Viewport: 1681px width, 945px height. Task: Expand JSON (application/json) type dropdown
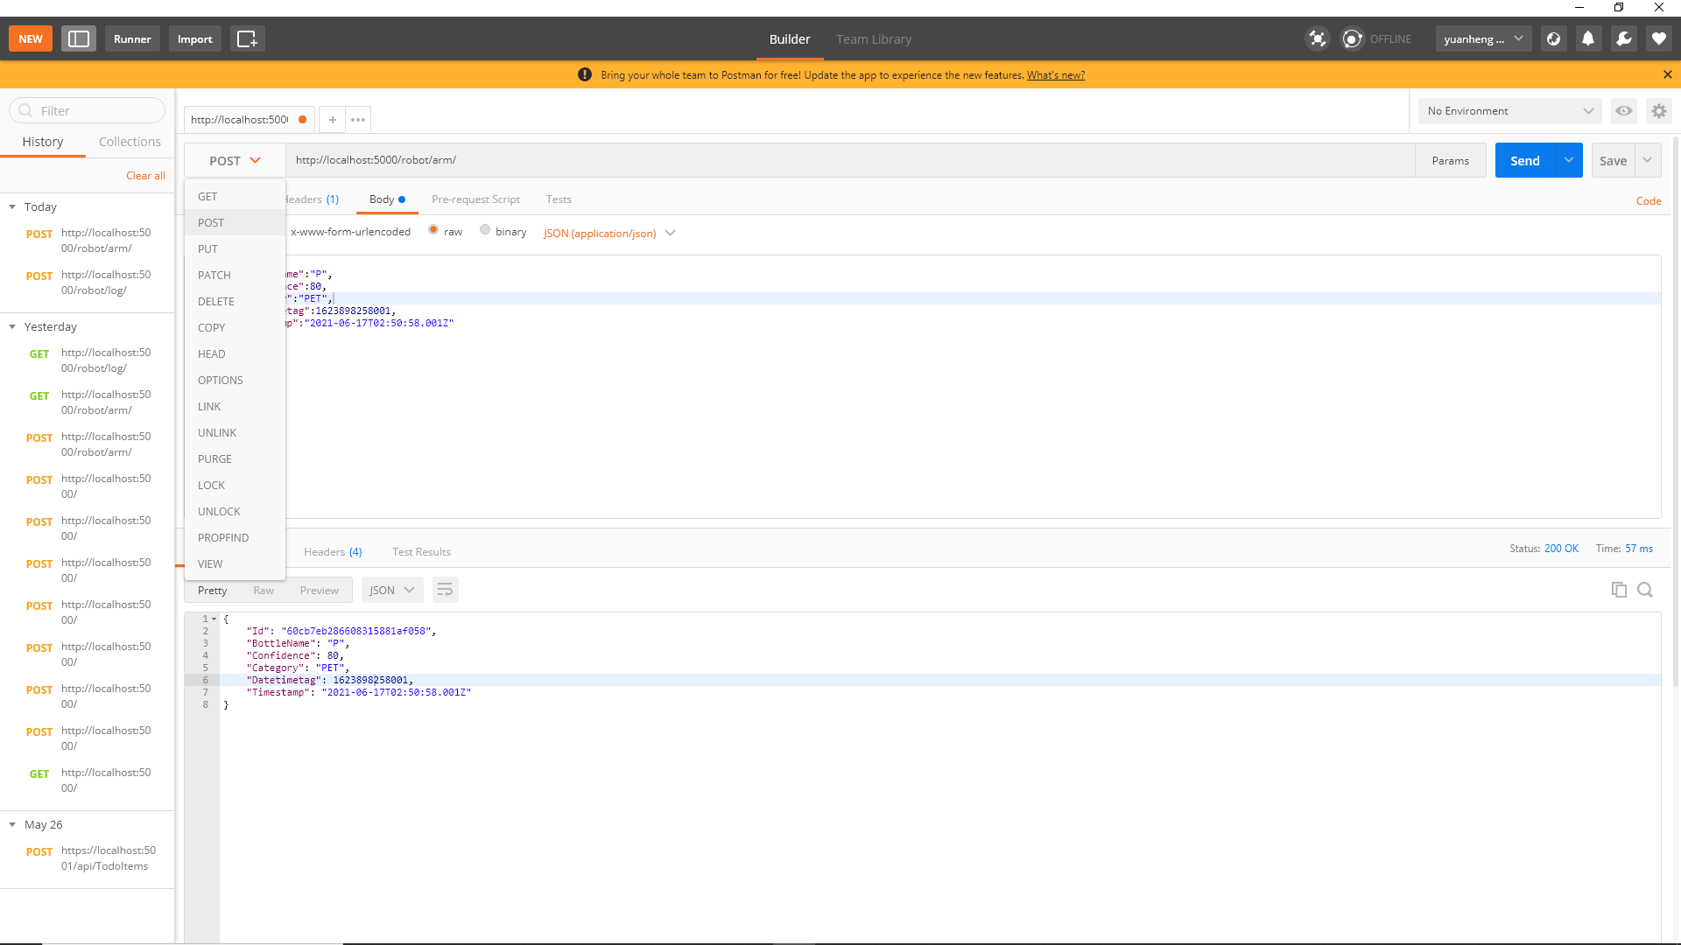coord(608,234)
